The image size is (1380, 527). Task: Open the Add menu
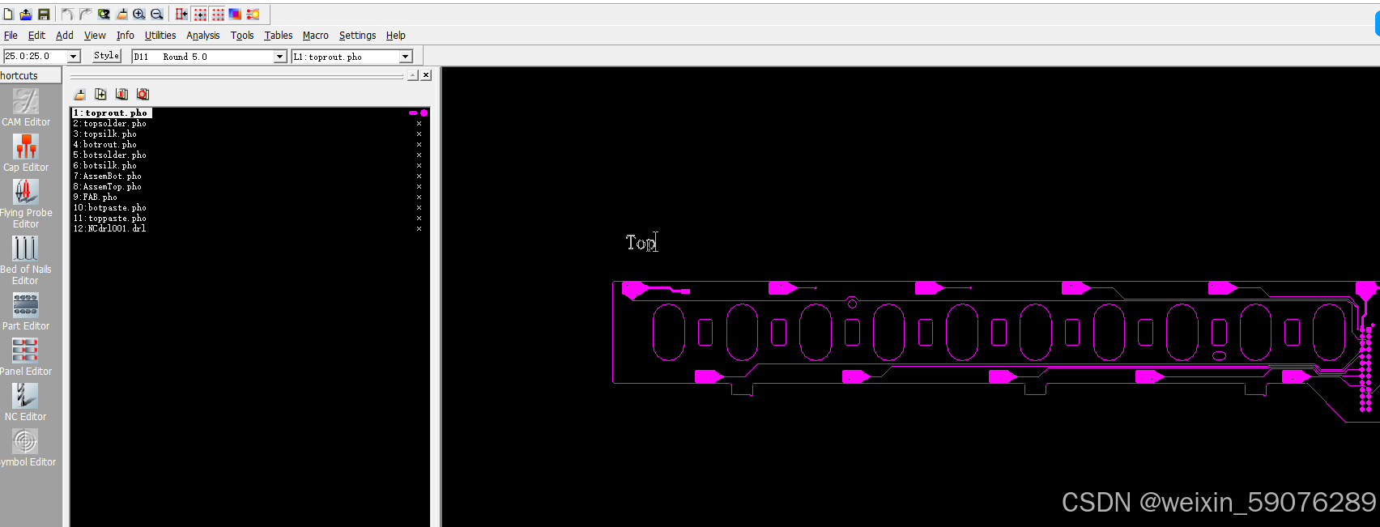(x=64, y=36)
